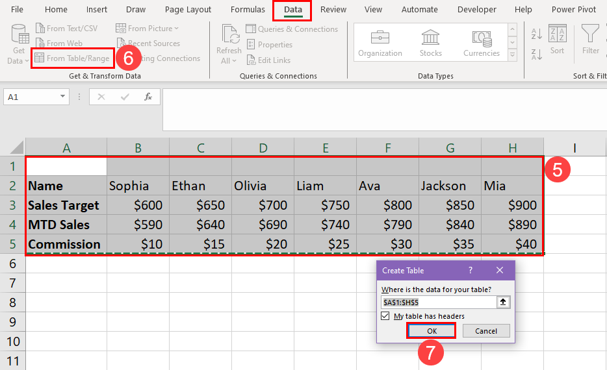Select the Stocks data type
Image resolution: width=607 pixels, height=370 pixels.
(x=430, y=43)
